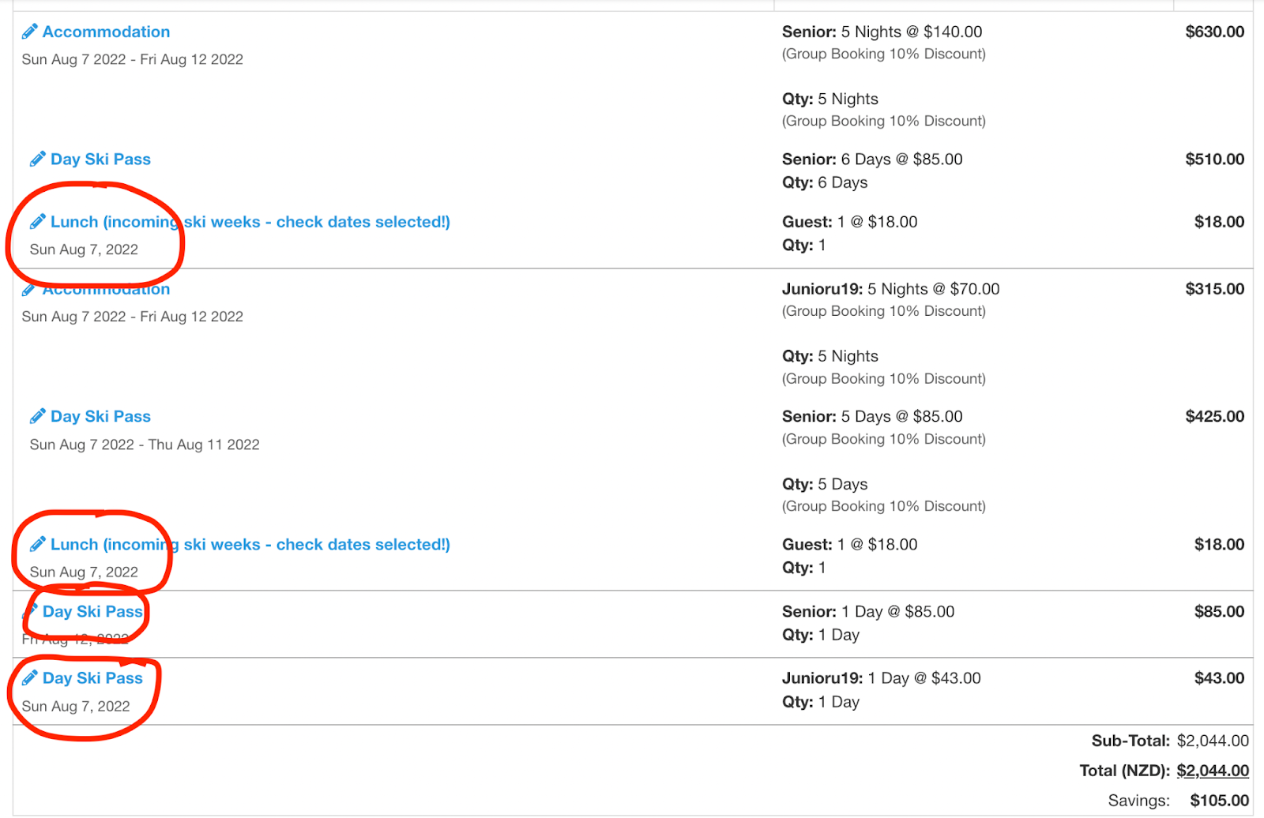Click the $105.00 savings amount
This screenshot has width=1264, height=818.
pos(1219,801)
